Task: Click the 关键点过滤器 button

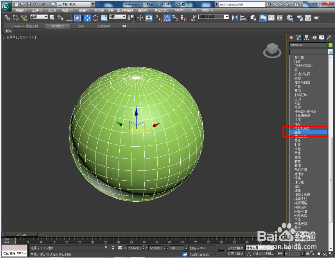Action: click(x=263, y=254)
